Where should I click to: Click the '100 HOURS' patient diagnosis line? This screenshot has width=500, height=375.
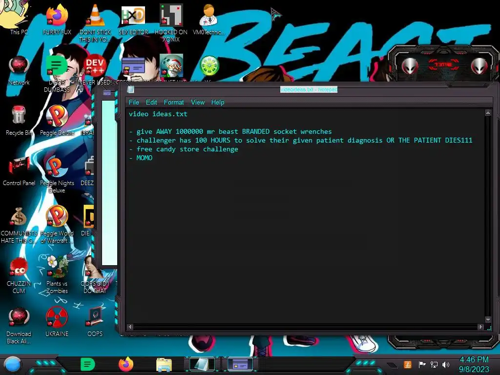pyautogui.click(x=301, y=140)
